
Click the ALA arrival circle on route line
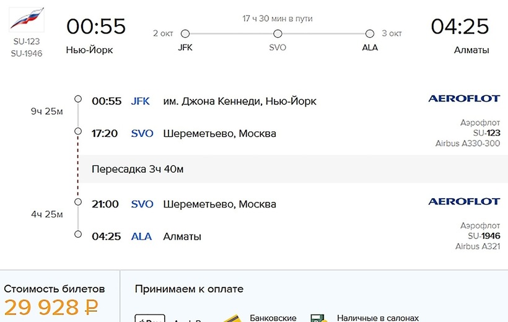pos(370,34)
